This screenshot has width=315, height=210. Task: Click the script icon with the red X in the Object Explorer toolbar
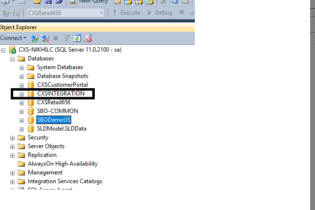88,38
